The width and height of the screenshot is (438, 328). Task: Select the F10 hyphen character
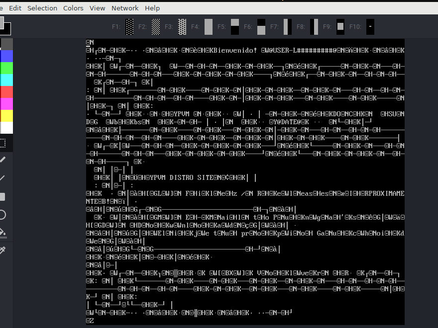pos(369,26)
